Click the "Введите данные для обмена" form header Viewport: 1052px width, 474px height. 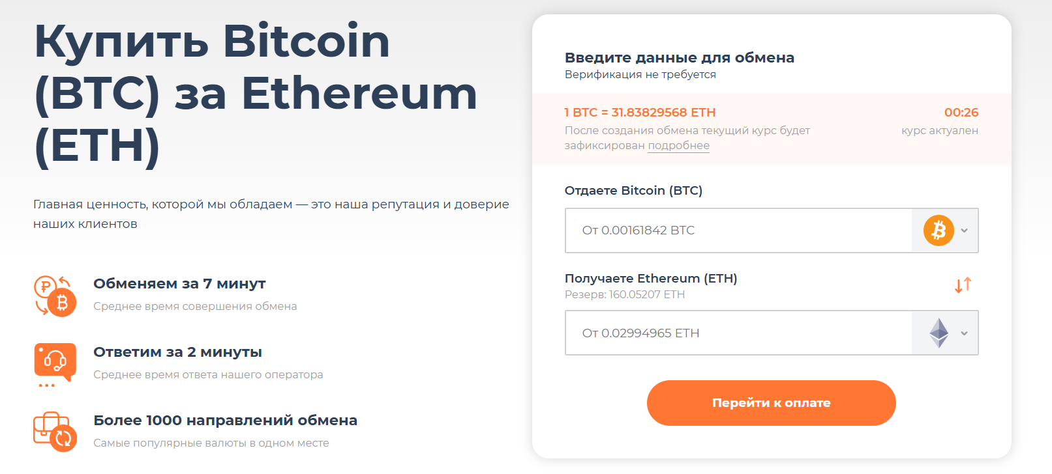coord(679,58)
